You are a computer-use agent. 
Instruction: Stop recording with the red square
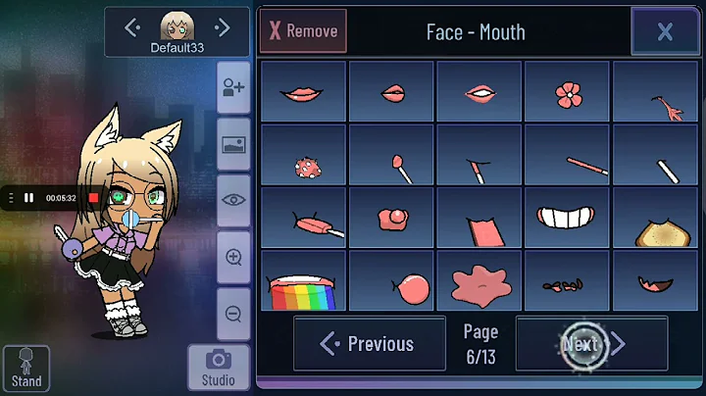pos(94,198)
